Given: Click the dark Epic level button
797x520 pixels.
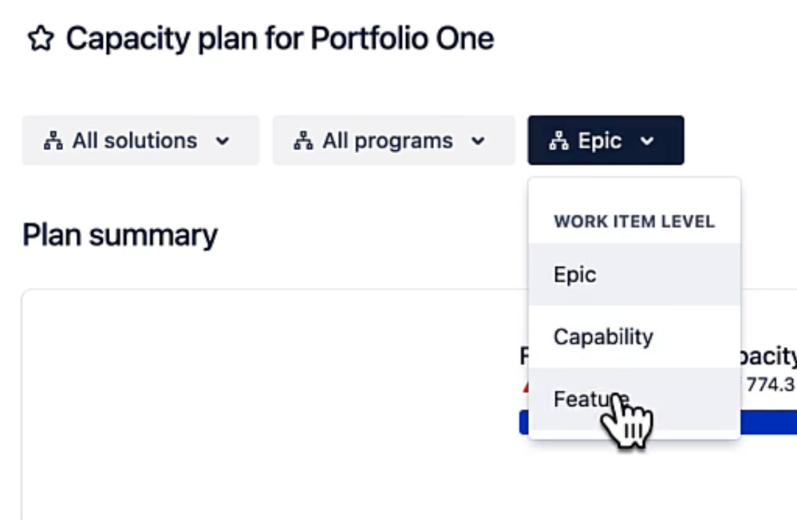Looking at the screenshot, I should pos(606,140).
